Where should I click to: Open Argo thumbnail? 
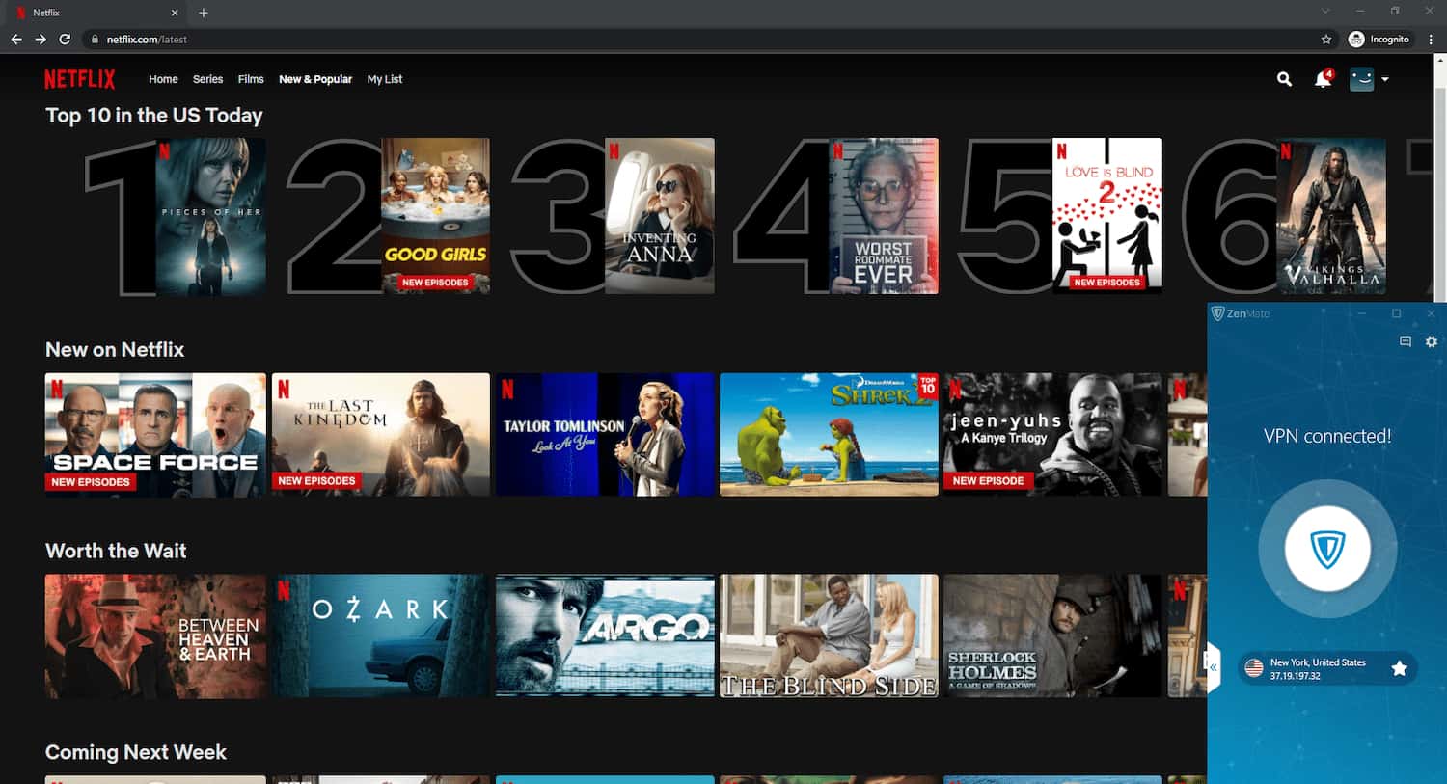click(x=605, y=636)
